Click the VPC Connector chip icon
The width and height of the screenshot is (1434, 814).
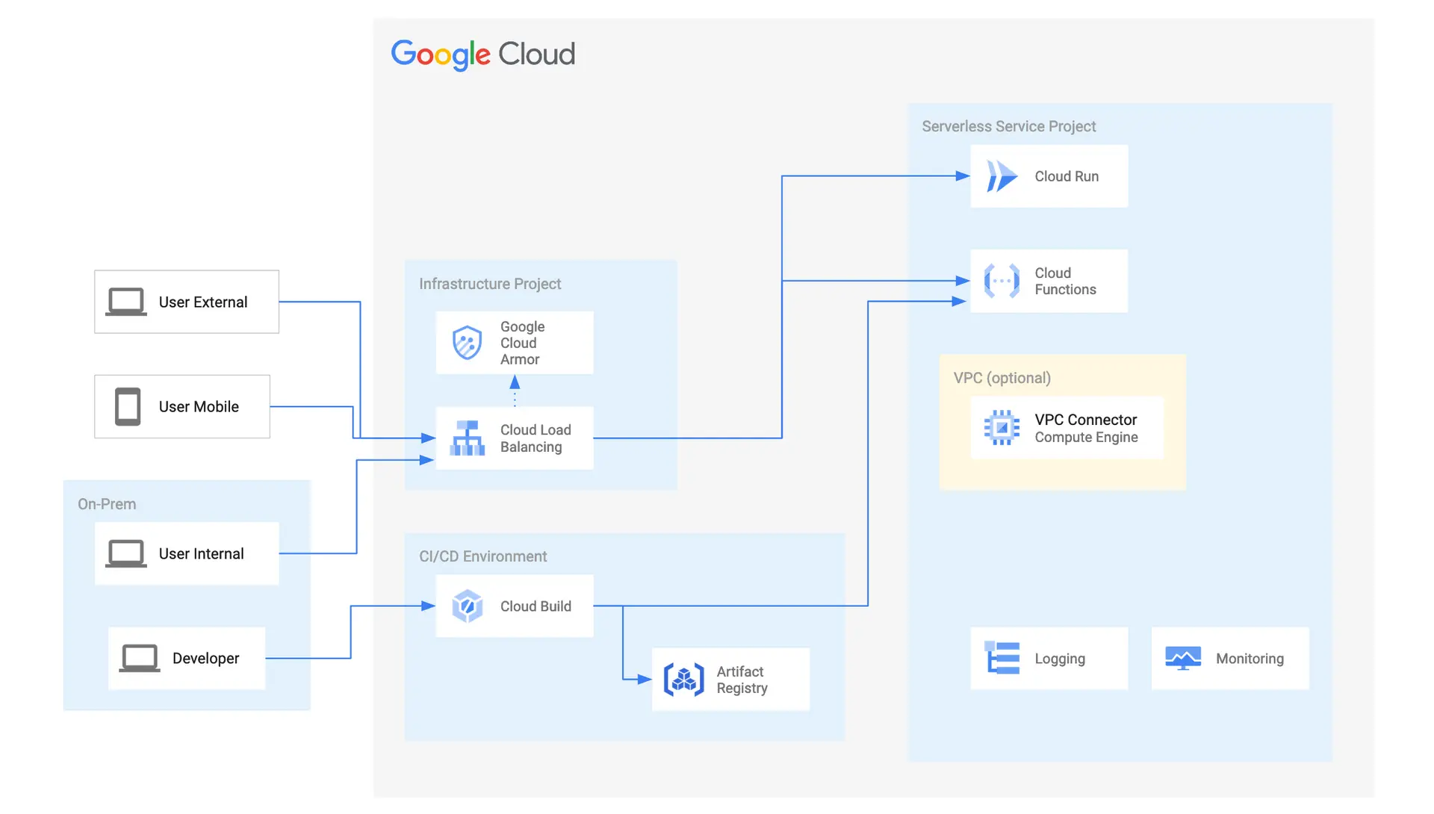pos(1002,428)
